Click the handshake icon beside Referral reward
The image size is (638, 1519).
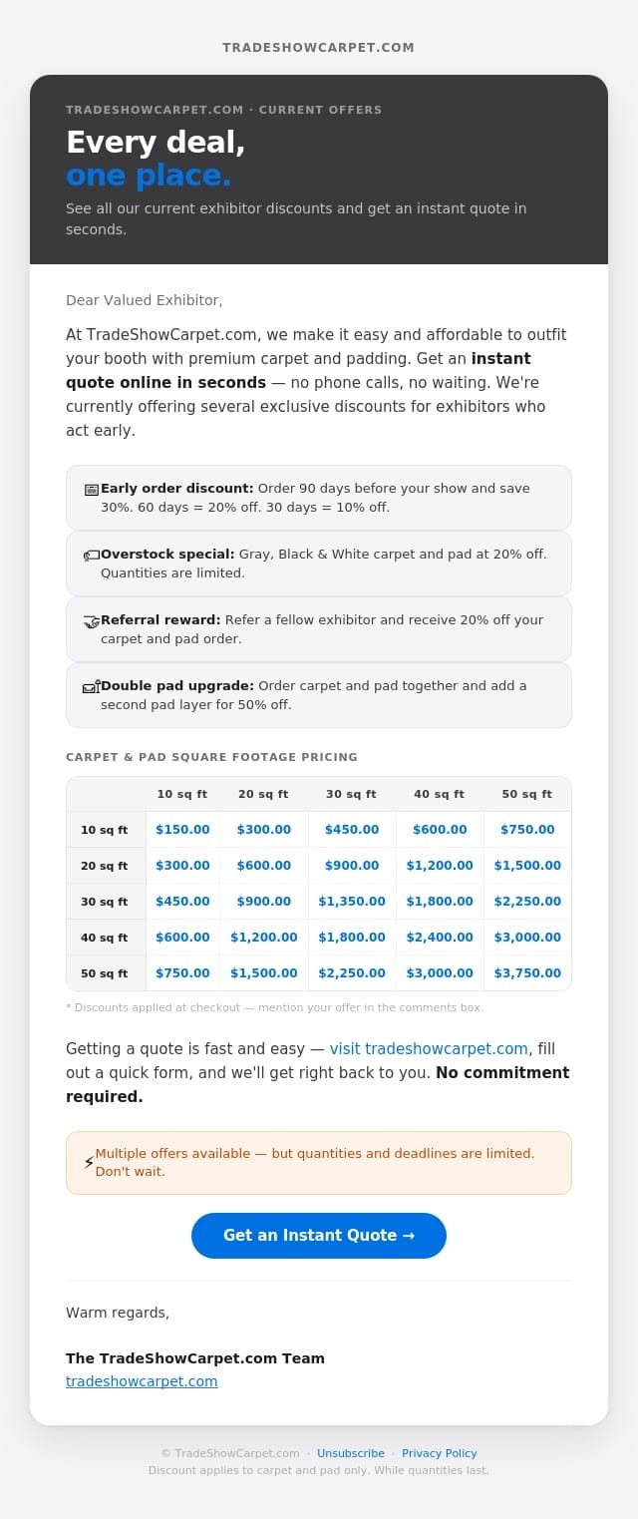92,621
